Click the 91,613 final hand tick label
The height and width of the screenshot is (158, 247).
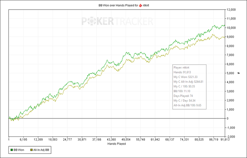coord(225,139)
